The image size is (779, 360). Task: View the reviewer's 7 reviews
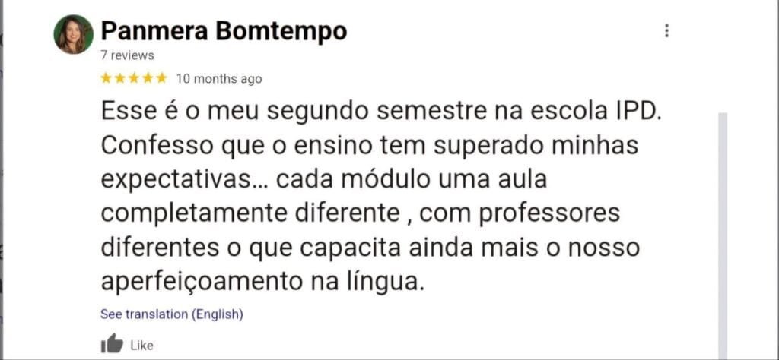click(x=127, y=55)
